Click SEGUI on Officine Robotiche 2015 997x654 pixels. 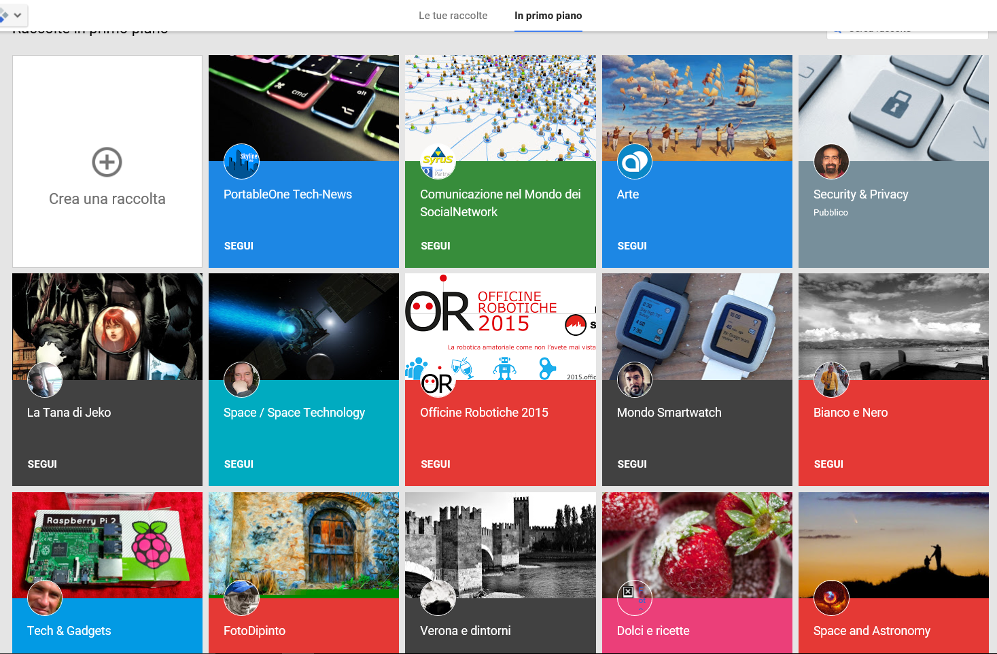(436, 464)
